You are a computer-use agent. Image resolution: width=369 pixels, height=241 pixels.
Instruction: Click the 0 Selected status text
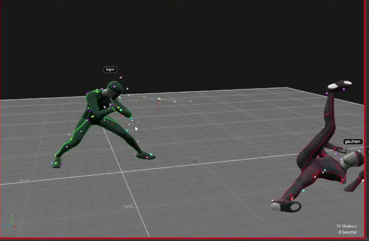pos(347,232)
